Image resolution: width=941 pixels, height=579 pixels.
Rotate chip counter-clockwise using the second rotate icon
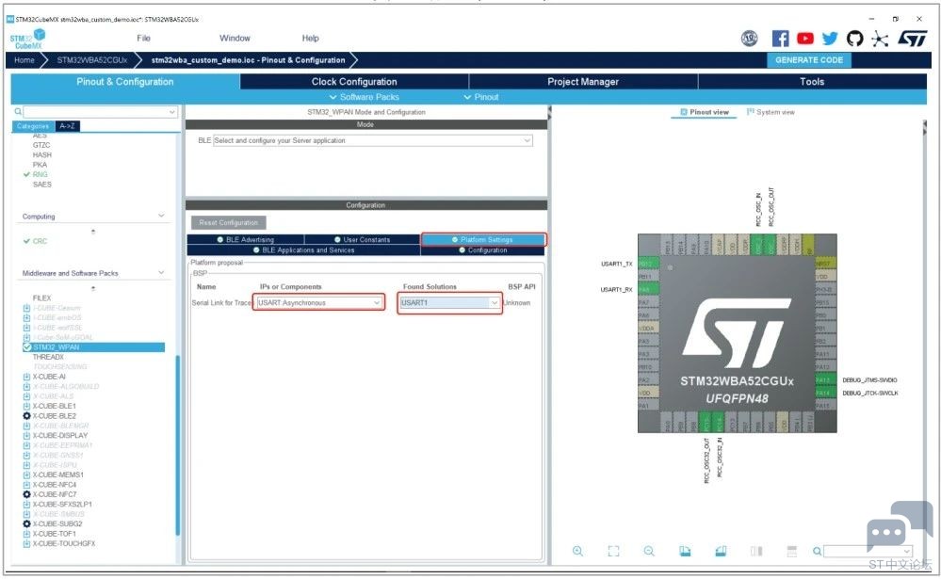721,551
